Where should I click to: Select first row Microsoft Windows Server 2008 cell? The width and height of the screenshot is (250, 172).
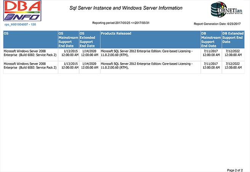30,55
